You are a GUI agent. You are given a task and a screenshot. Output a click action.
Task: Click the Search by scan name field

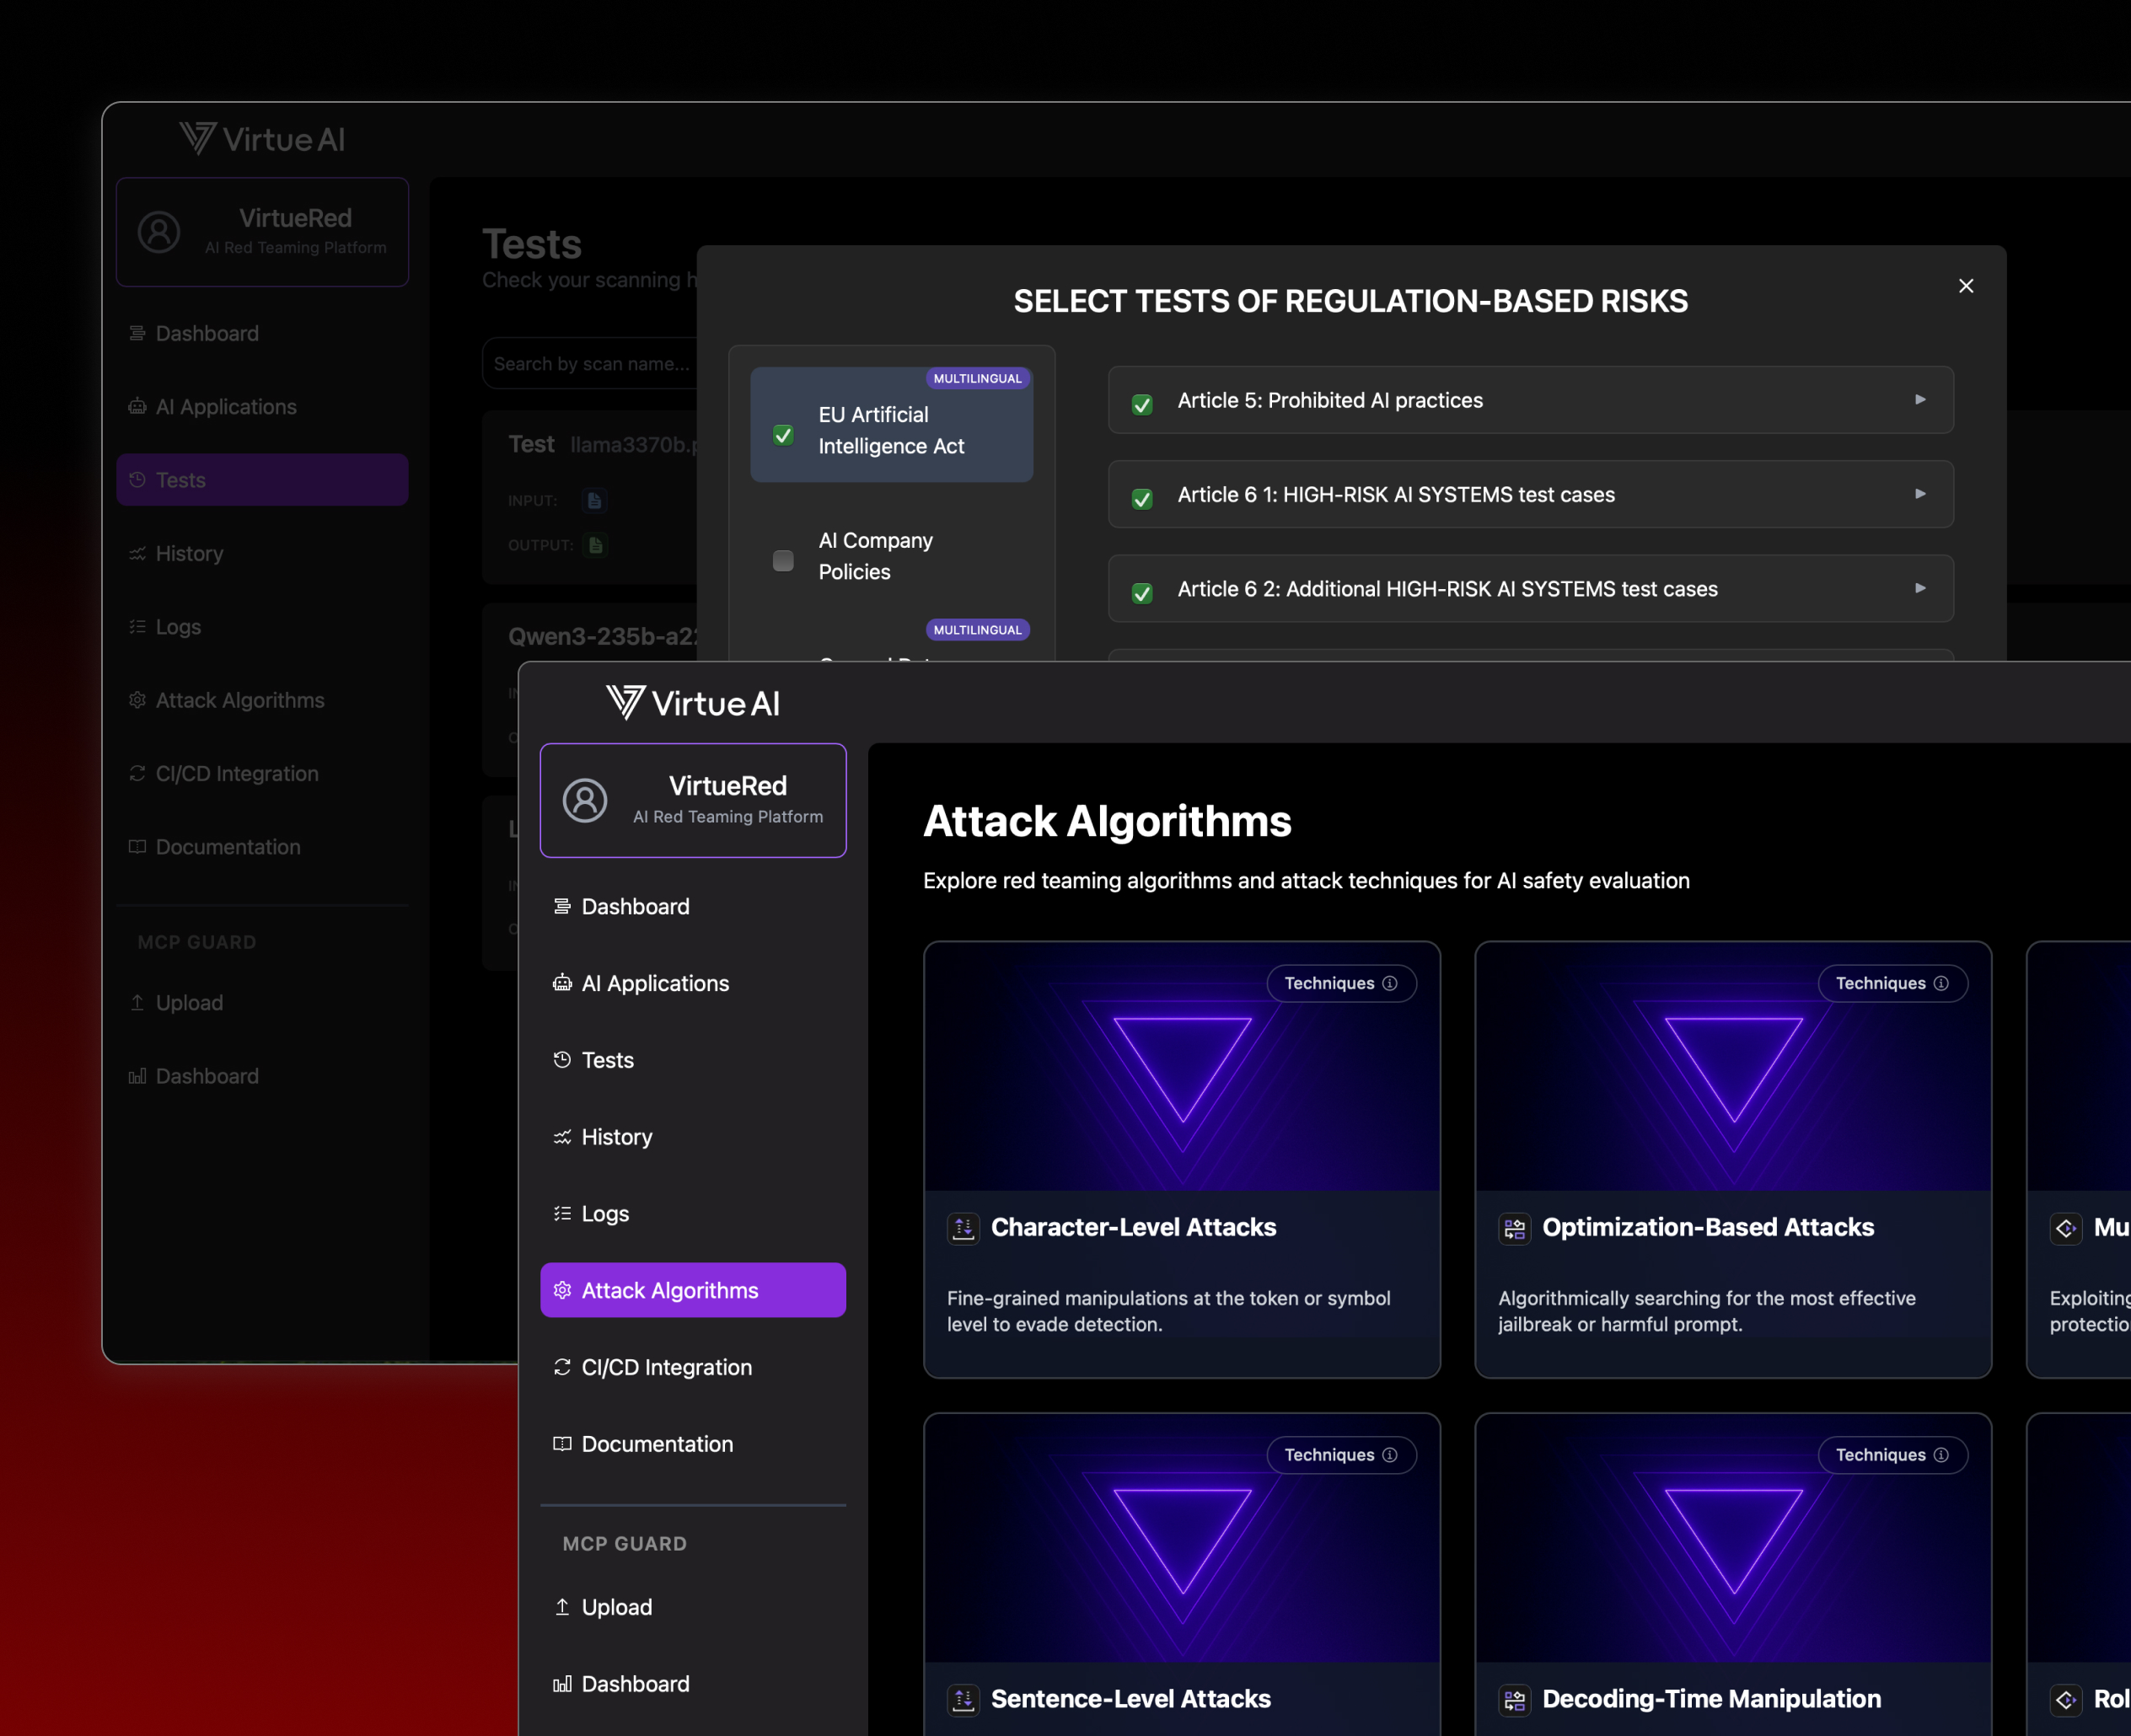[x=590, y=364]
